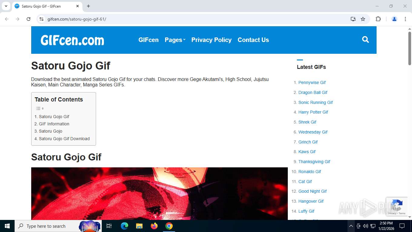Select the Satoru Gojo Gif - GIFcen tab

(x=47, y=6)
